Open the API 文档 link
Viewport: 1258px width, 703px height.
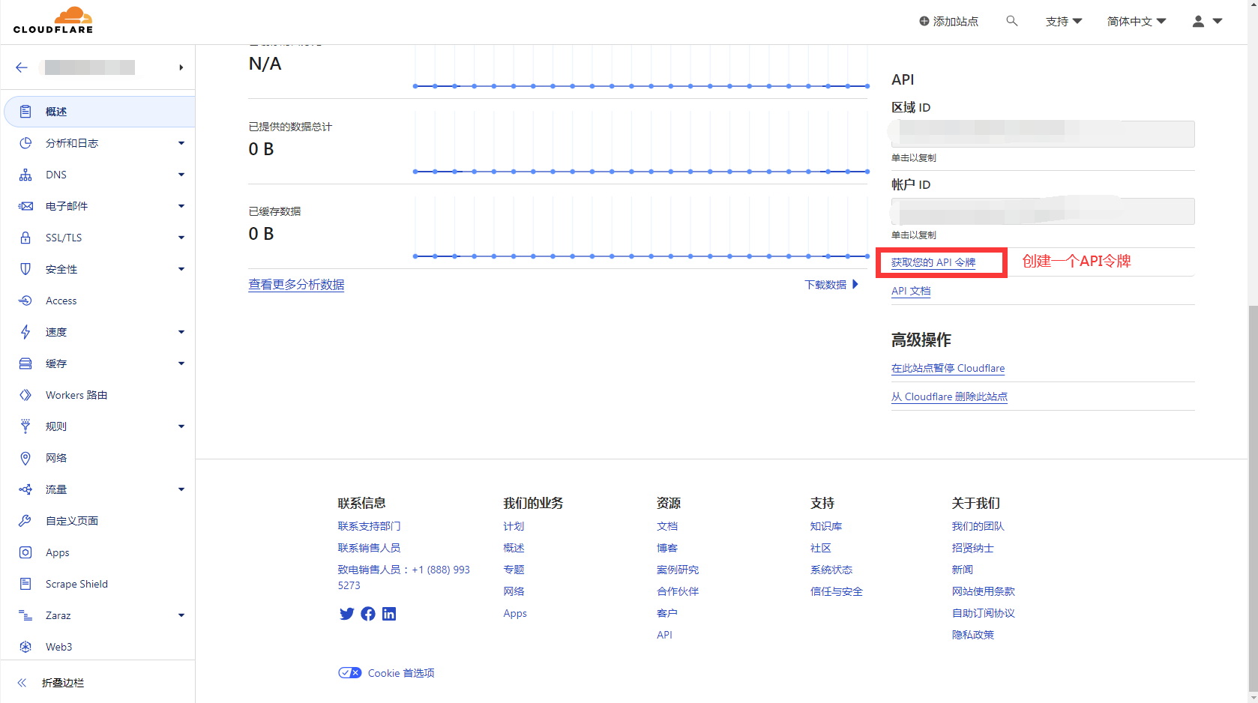click(911, 291)
